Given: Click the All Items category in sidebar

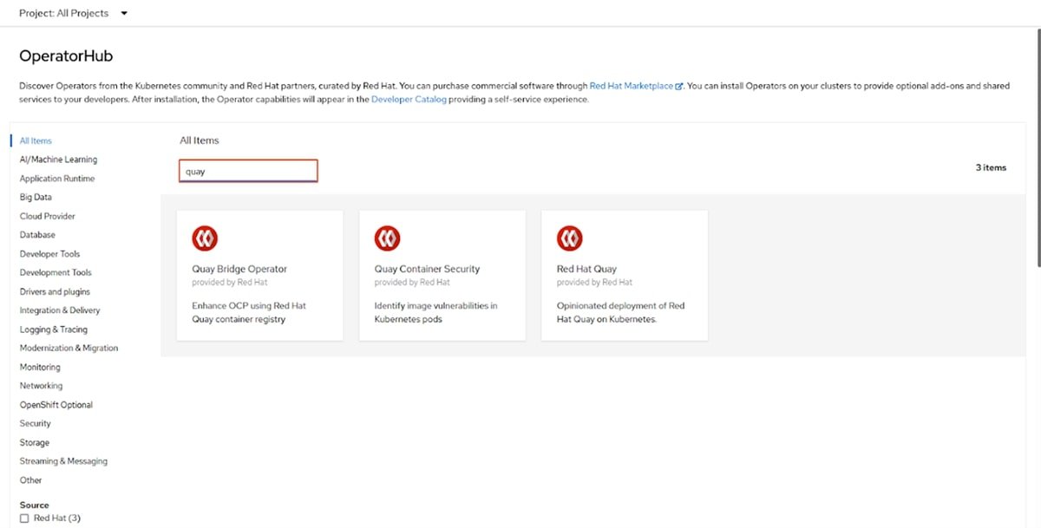Looking at the screenshot, I should pos(36,140).
